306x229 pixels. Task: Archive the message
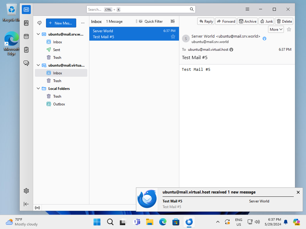[x=248, y=21]
